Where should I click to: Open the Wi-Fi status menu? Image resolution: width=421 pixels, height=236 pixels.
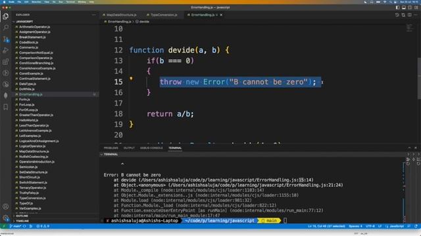tap(385, 2)
